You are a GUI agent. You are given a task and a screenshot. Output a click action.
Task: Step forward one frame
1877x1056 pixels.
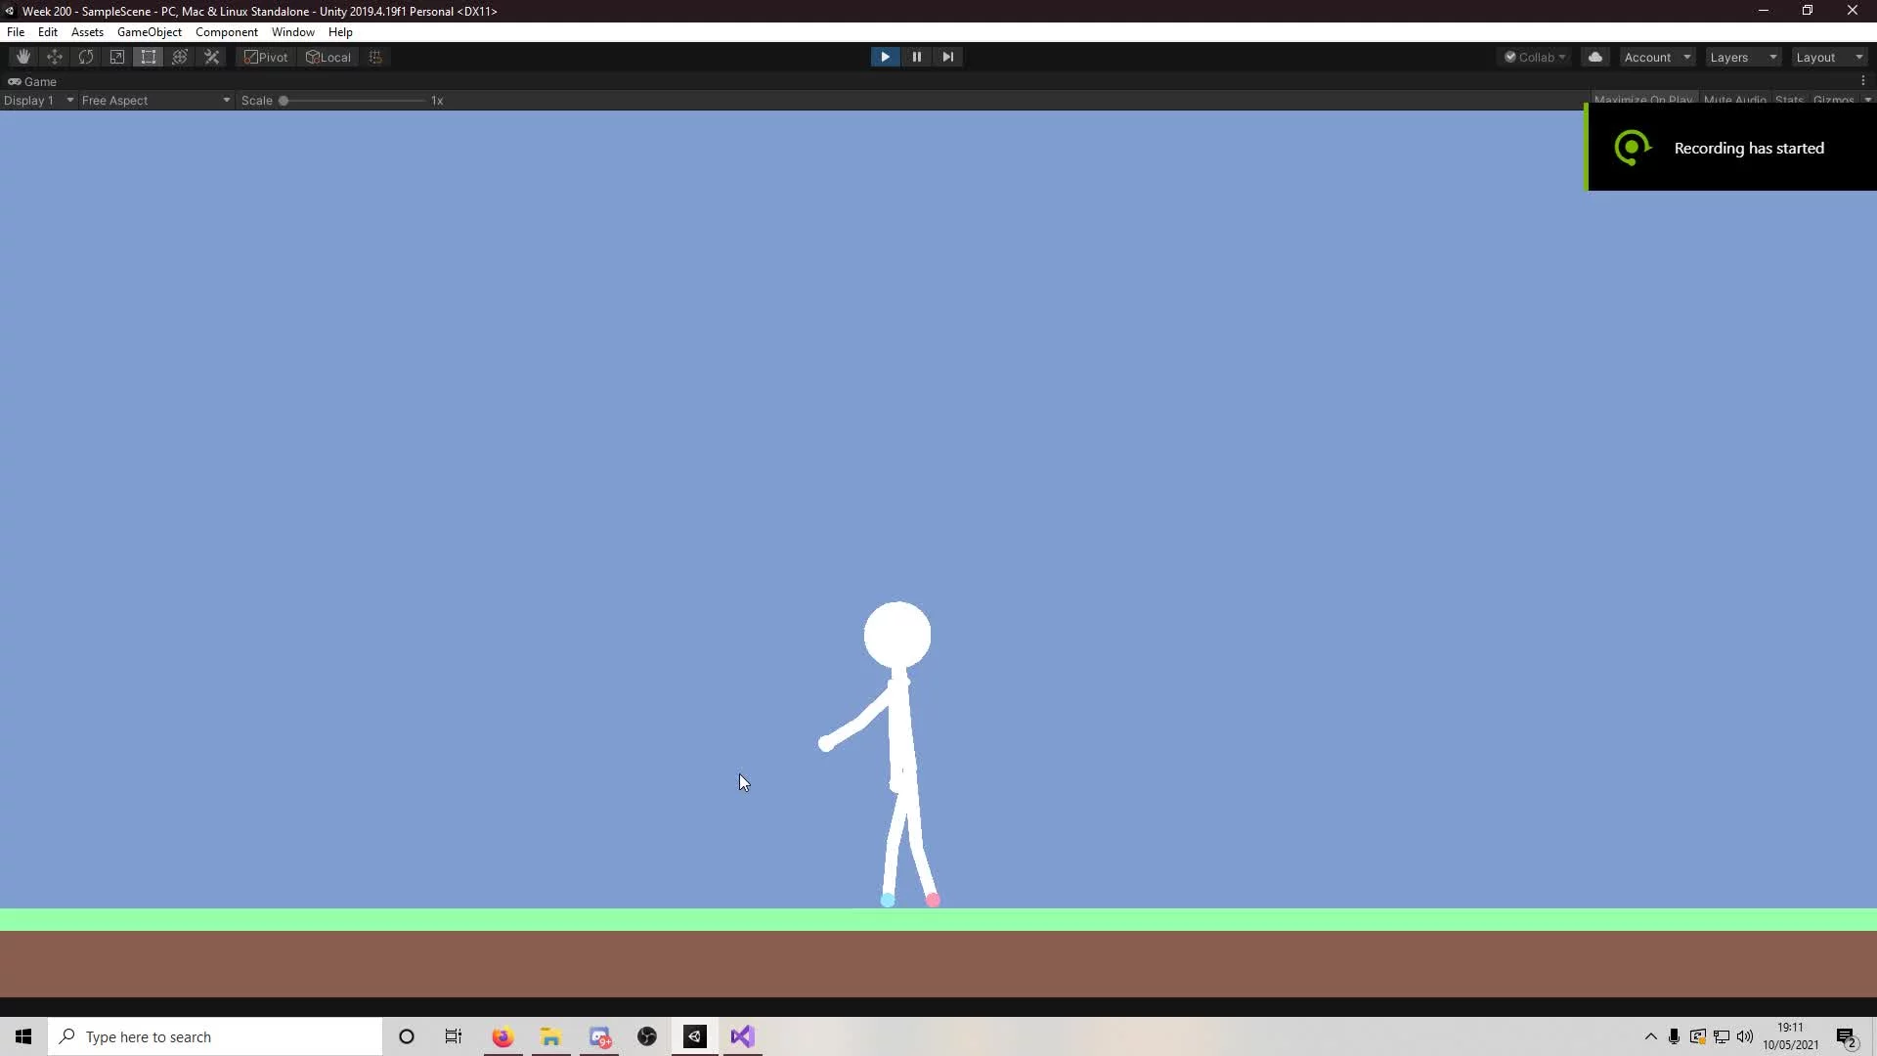coord(947,57)
